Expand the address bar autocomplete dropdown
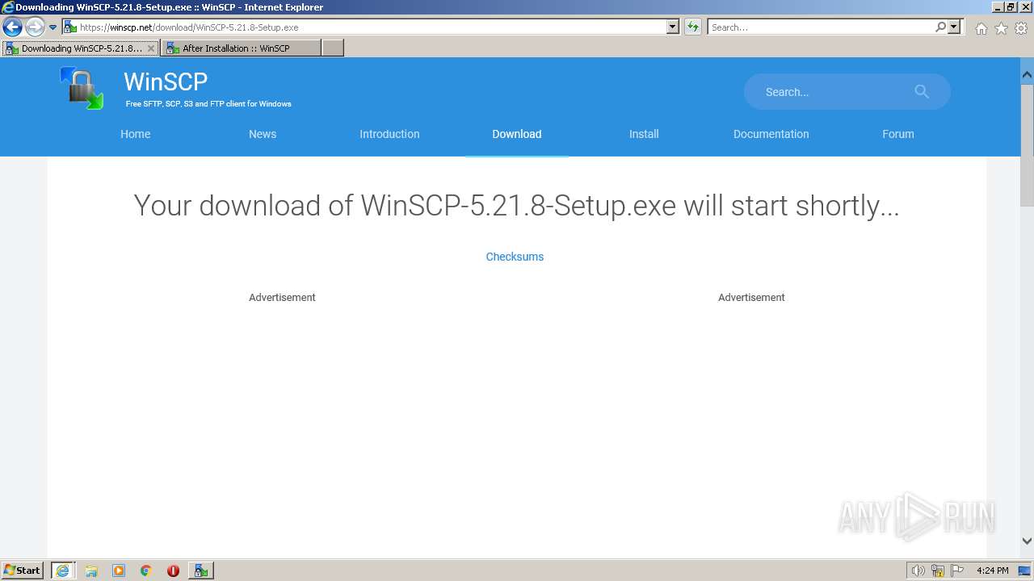Image resolution: width=1034 pixels, height=581 pixels. tap(673, 27)
